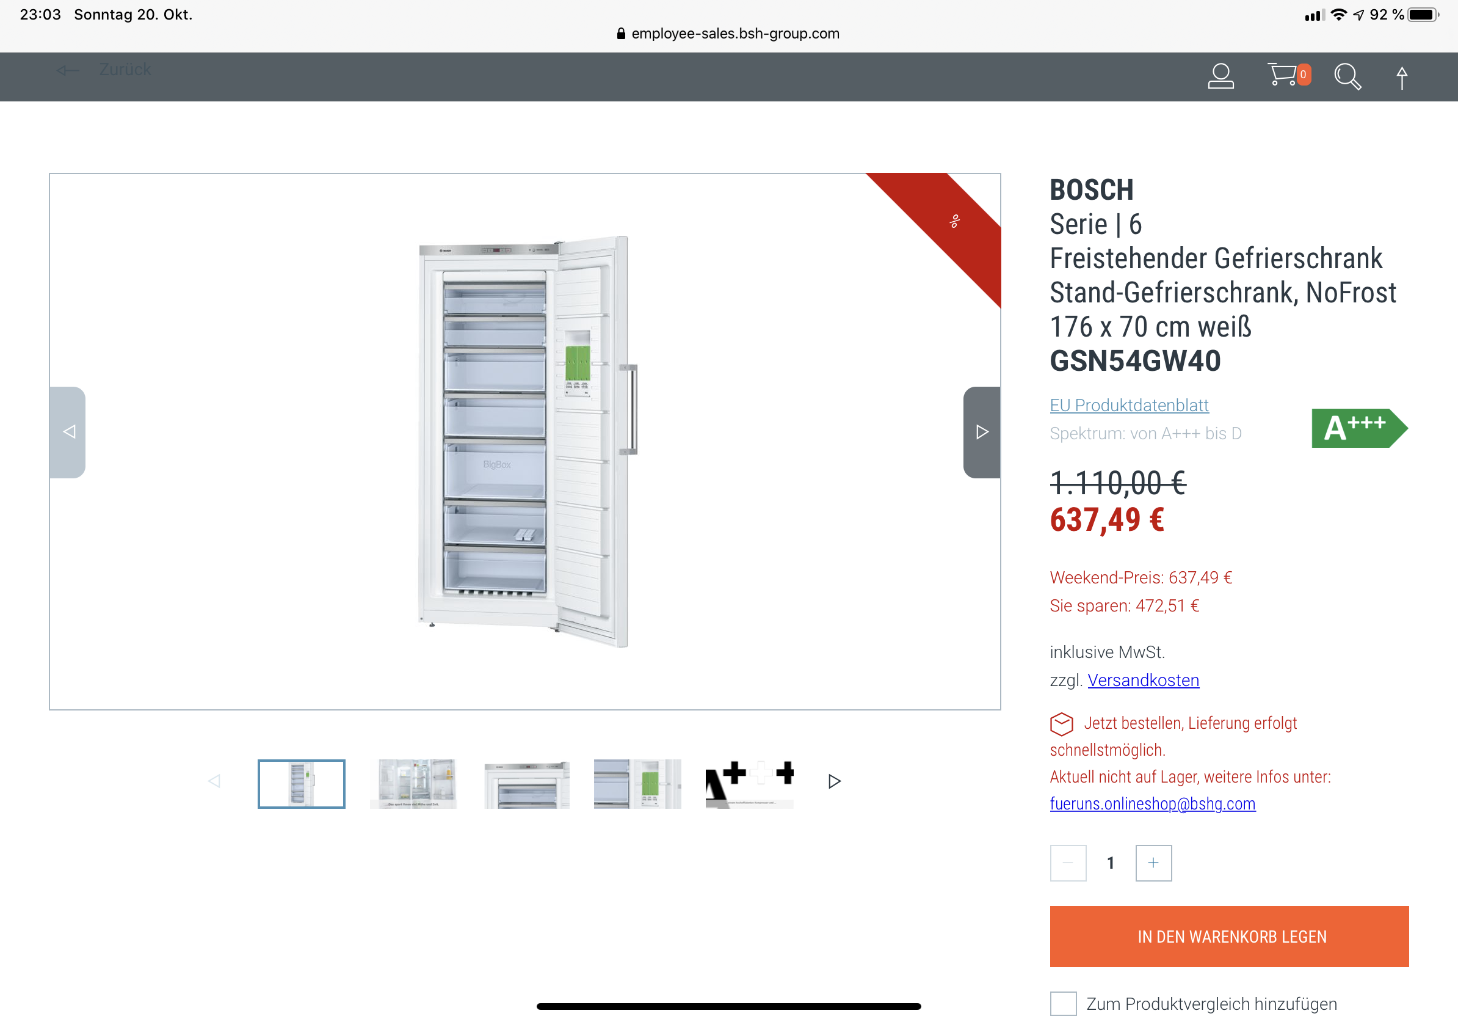Viewport: 1458px width, 1019px height.
Task: Check Zum Produktvergleich hinzufügen box
Action: pos(1063,1004)
